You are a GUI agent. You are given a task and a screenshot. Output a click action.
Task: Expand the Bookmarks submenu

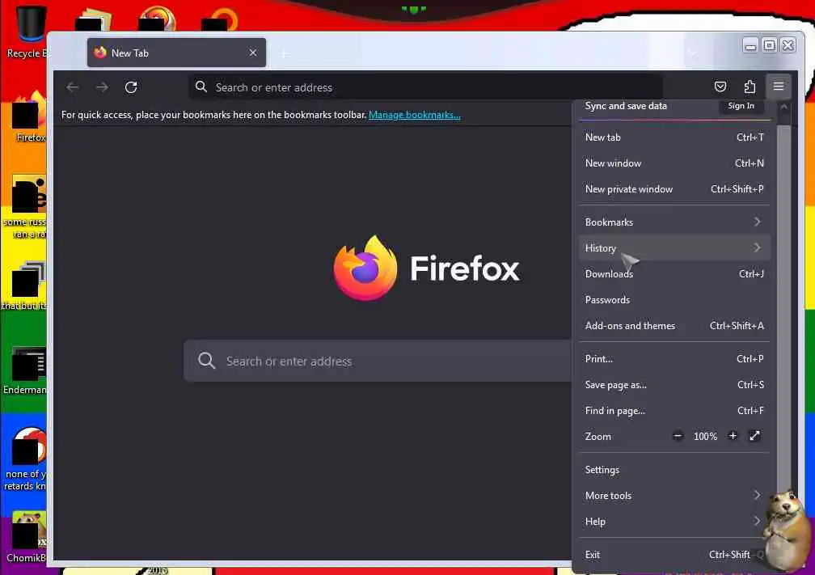[674, 222]
